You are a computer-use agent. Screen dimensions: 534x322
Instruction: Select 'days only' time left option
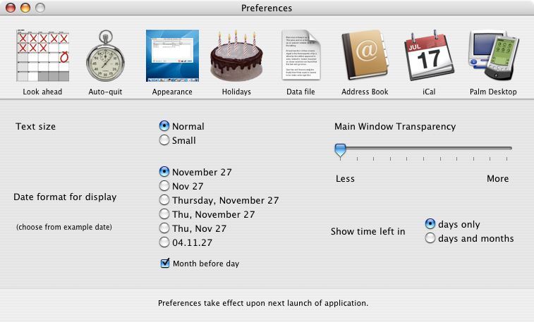(x=430, y=224)
